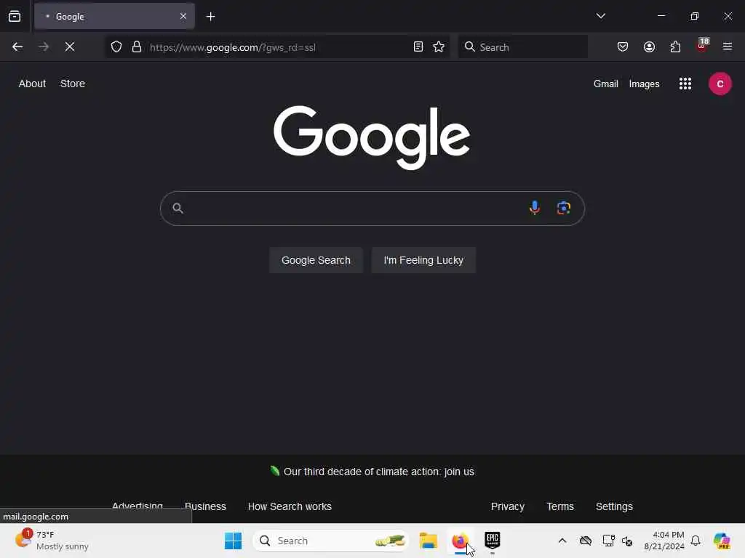Click the Windows taskbar Search box
Screen dimensions: 745x558
(x=331, y=541)
